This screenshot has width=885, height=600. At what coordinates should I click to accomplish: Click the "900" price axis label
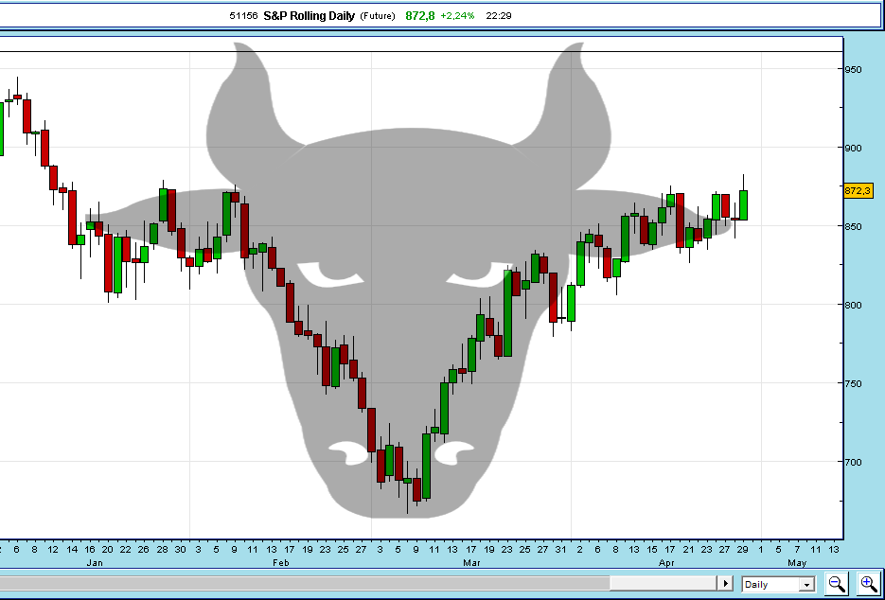coord(853,148)
